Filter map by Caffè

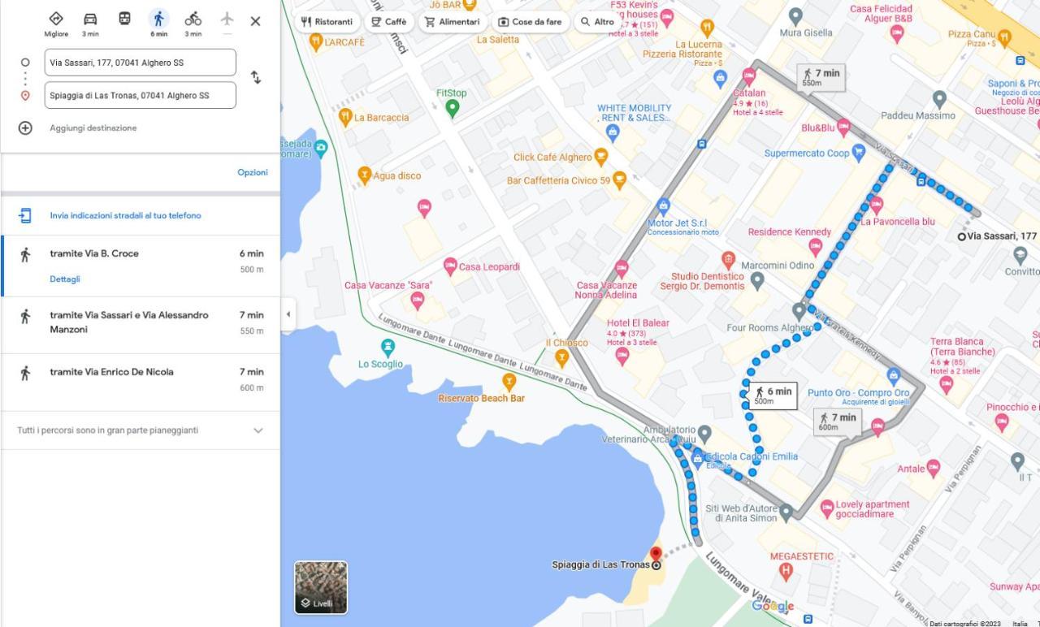(x=388, y=22)
